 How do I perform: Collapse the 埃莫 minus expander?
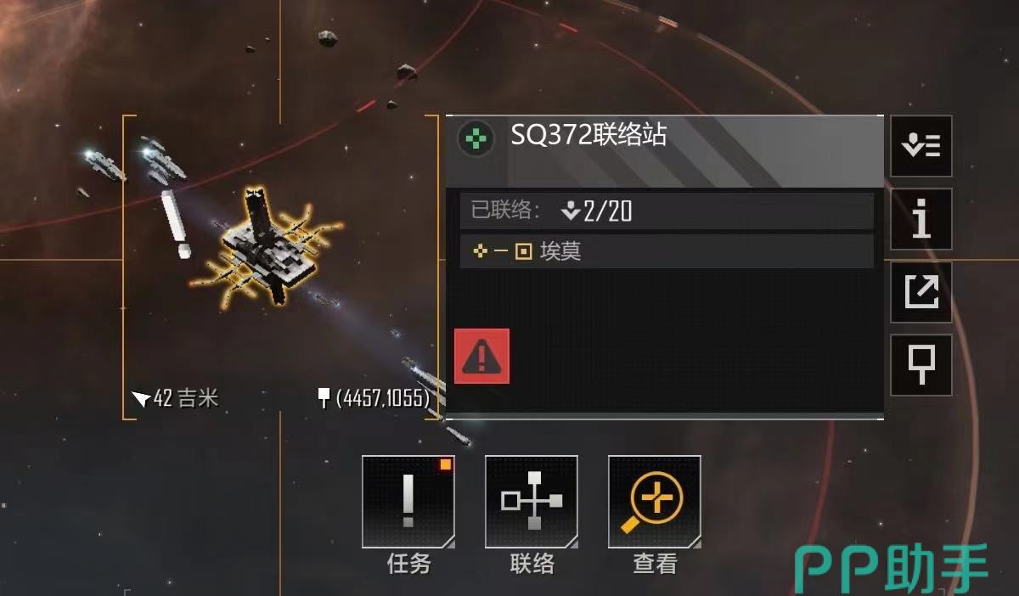click(502, 252)
